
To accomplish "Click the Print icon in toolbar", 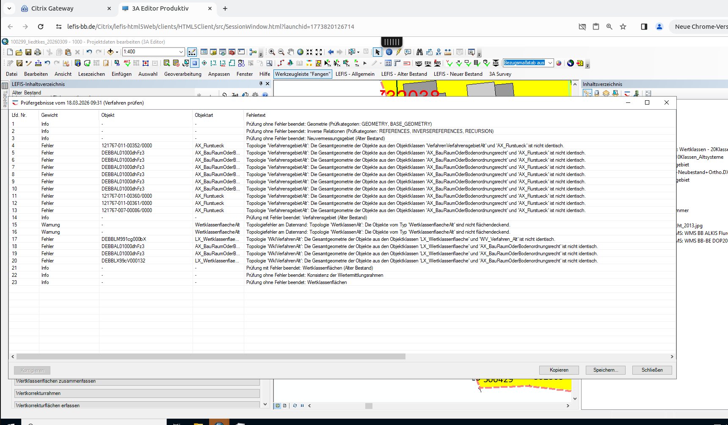I will coord(38,52).
